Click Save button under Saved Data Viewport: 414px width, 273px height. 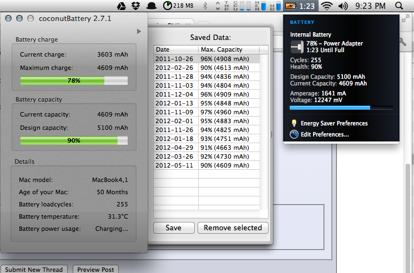coord(174,228)
